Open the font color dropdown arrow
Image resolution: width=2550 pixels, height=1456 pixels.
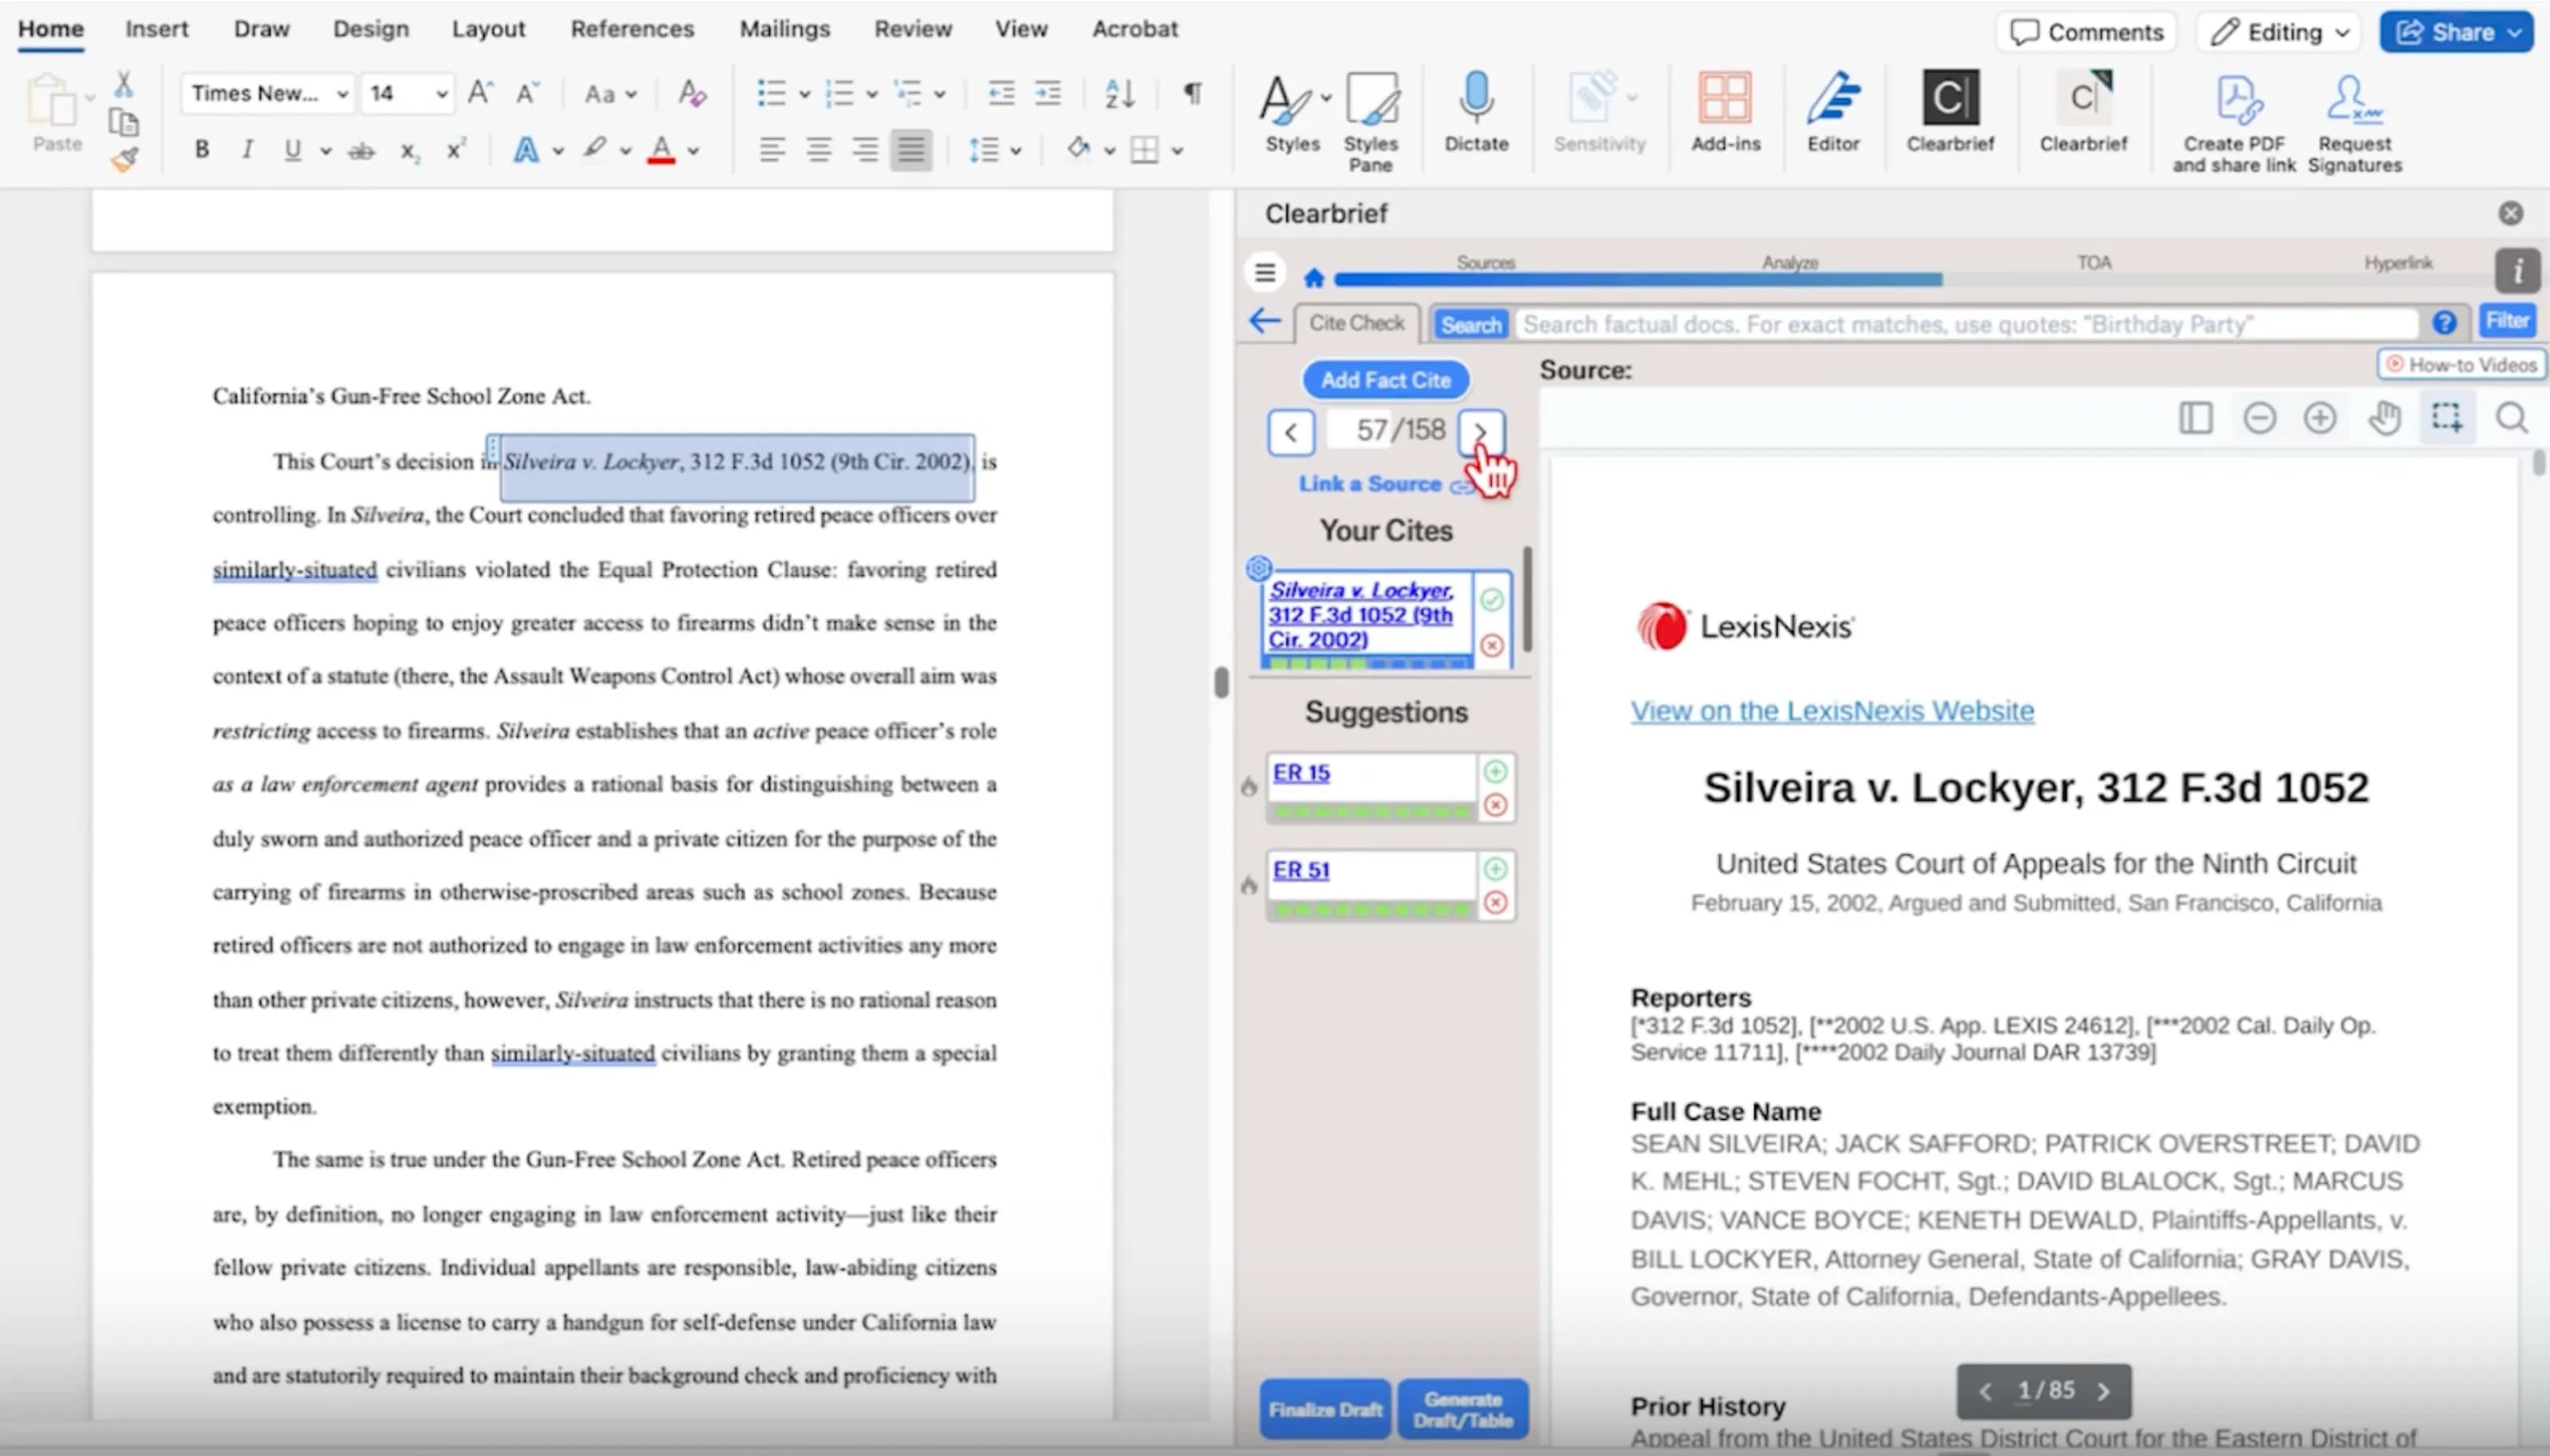coord(693,150)
